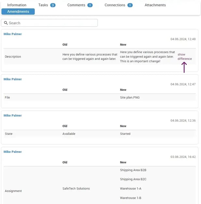201x204 pixels.
Task: Click the magnifier icon in search box
Action: click(6, 23)
